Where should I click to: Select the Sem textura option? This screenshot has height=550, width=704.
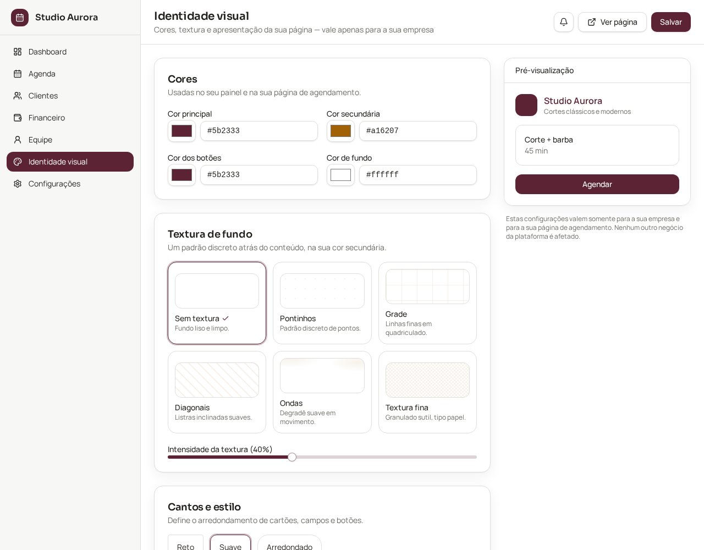pos(217,303)
